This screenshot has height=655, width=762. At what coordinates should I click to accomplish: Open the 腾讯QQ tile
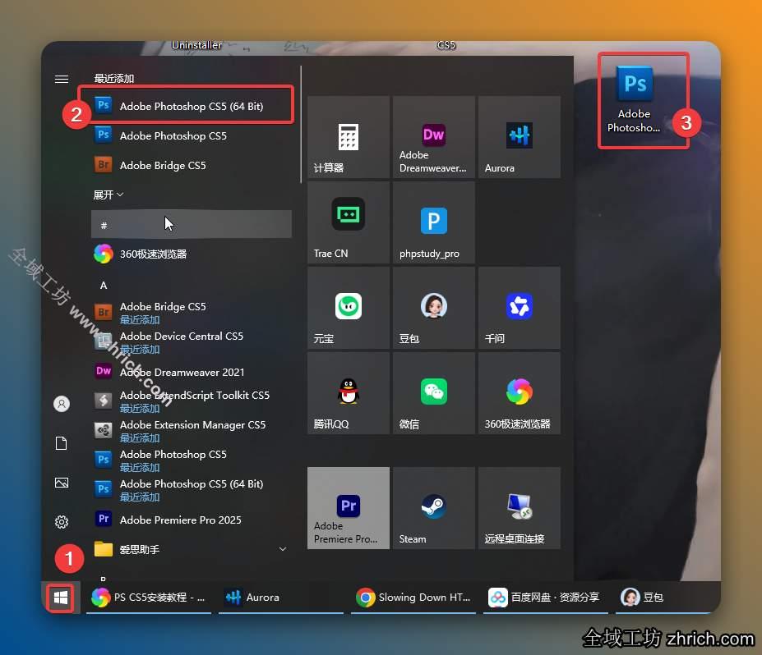(349, 393)
